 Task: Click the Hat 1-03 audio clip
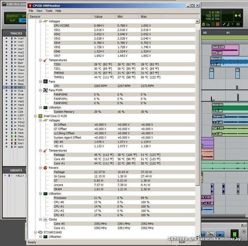pyautogui.click(x=230, y=131)
